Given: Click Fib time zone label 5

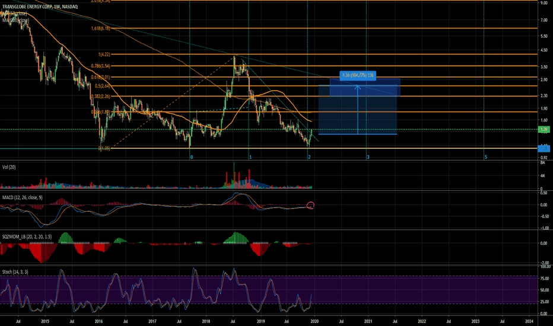Looking at the screenshot, I should 485,157.
